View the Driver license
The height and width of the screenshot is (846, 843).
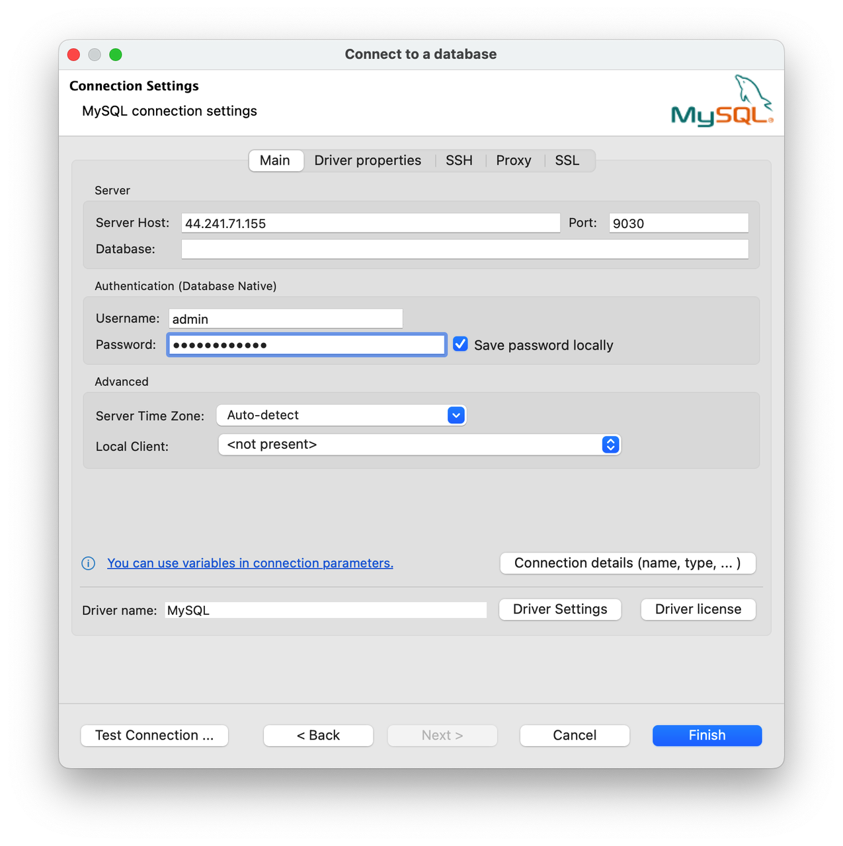click(698, 609)
